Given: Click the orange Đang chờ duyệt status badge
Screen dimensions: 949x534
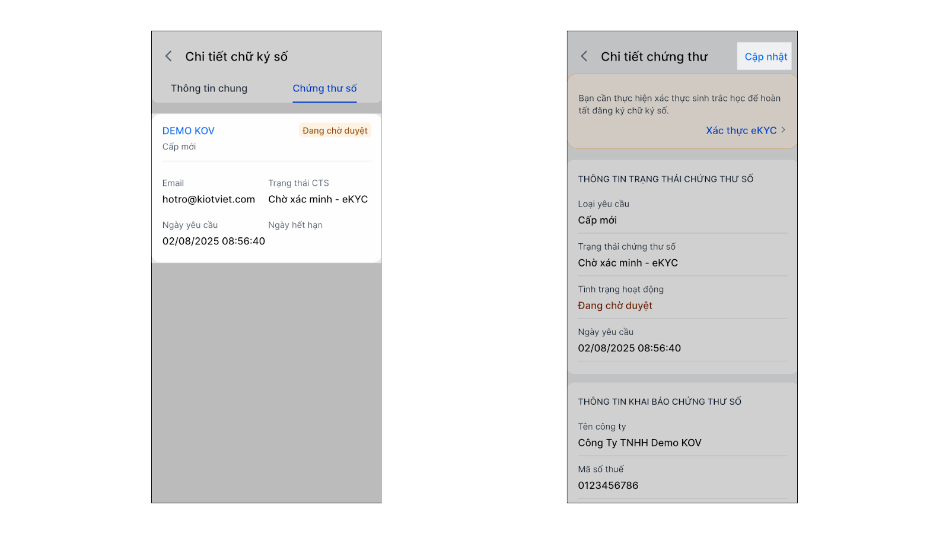Looking at the screenshot, I should point(335,131).
